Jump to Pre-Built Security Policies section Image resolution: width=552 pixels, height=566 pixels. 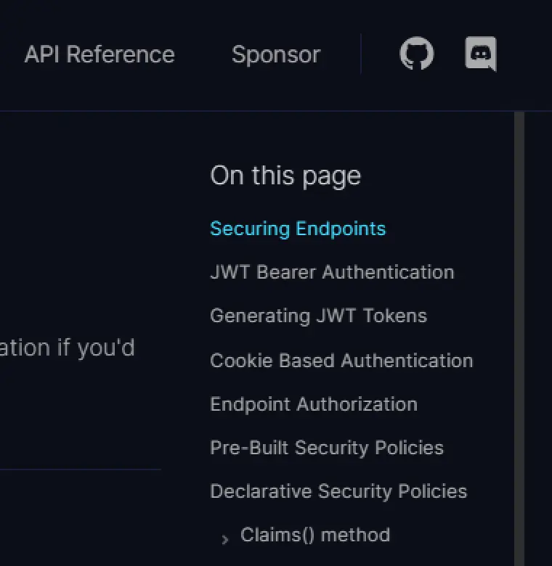327,448
